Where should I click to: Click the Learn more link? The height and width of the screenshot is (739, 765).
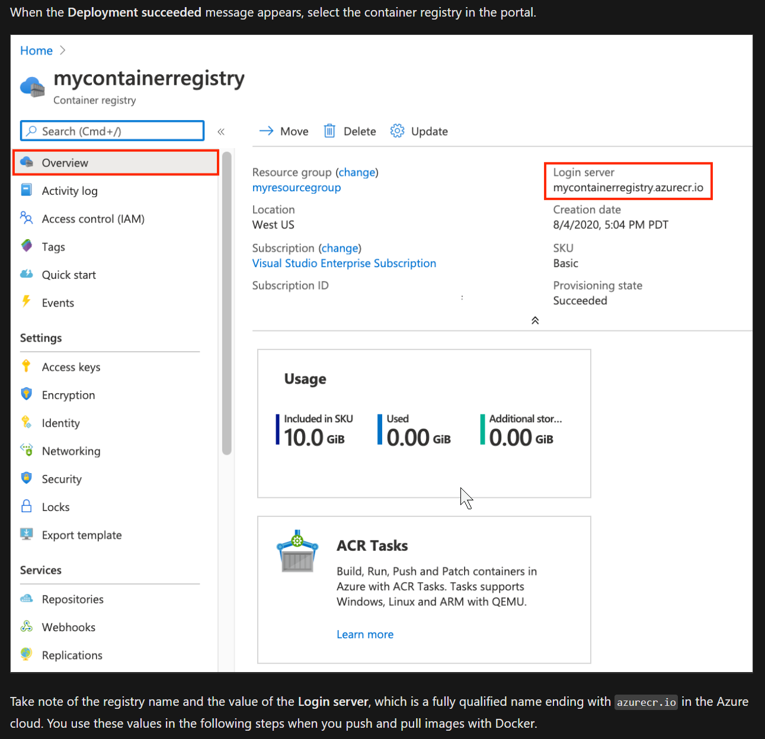click(365, 635)
